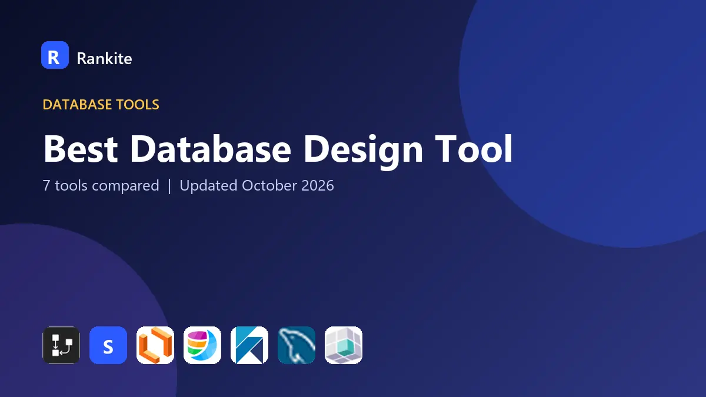Viewport: 706px width, 397px height.
Task: Select the blue K-shaped tool icon
Action: tap(249, 345)
